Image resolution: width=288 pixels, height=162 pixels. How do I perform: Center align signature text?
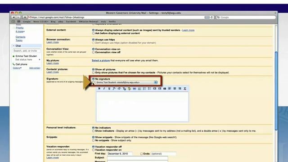[x=175, y=89]
